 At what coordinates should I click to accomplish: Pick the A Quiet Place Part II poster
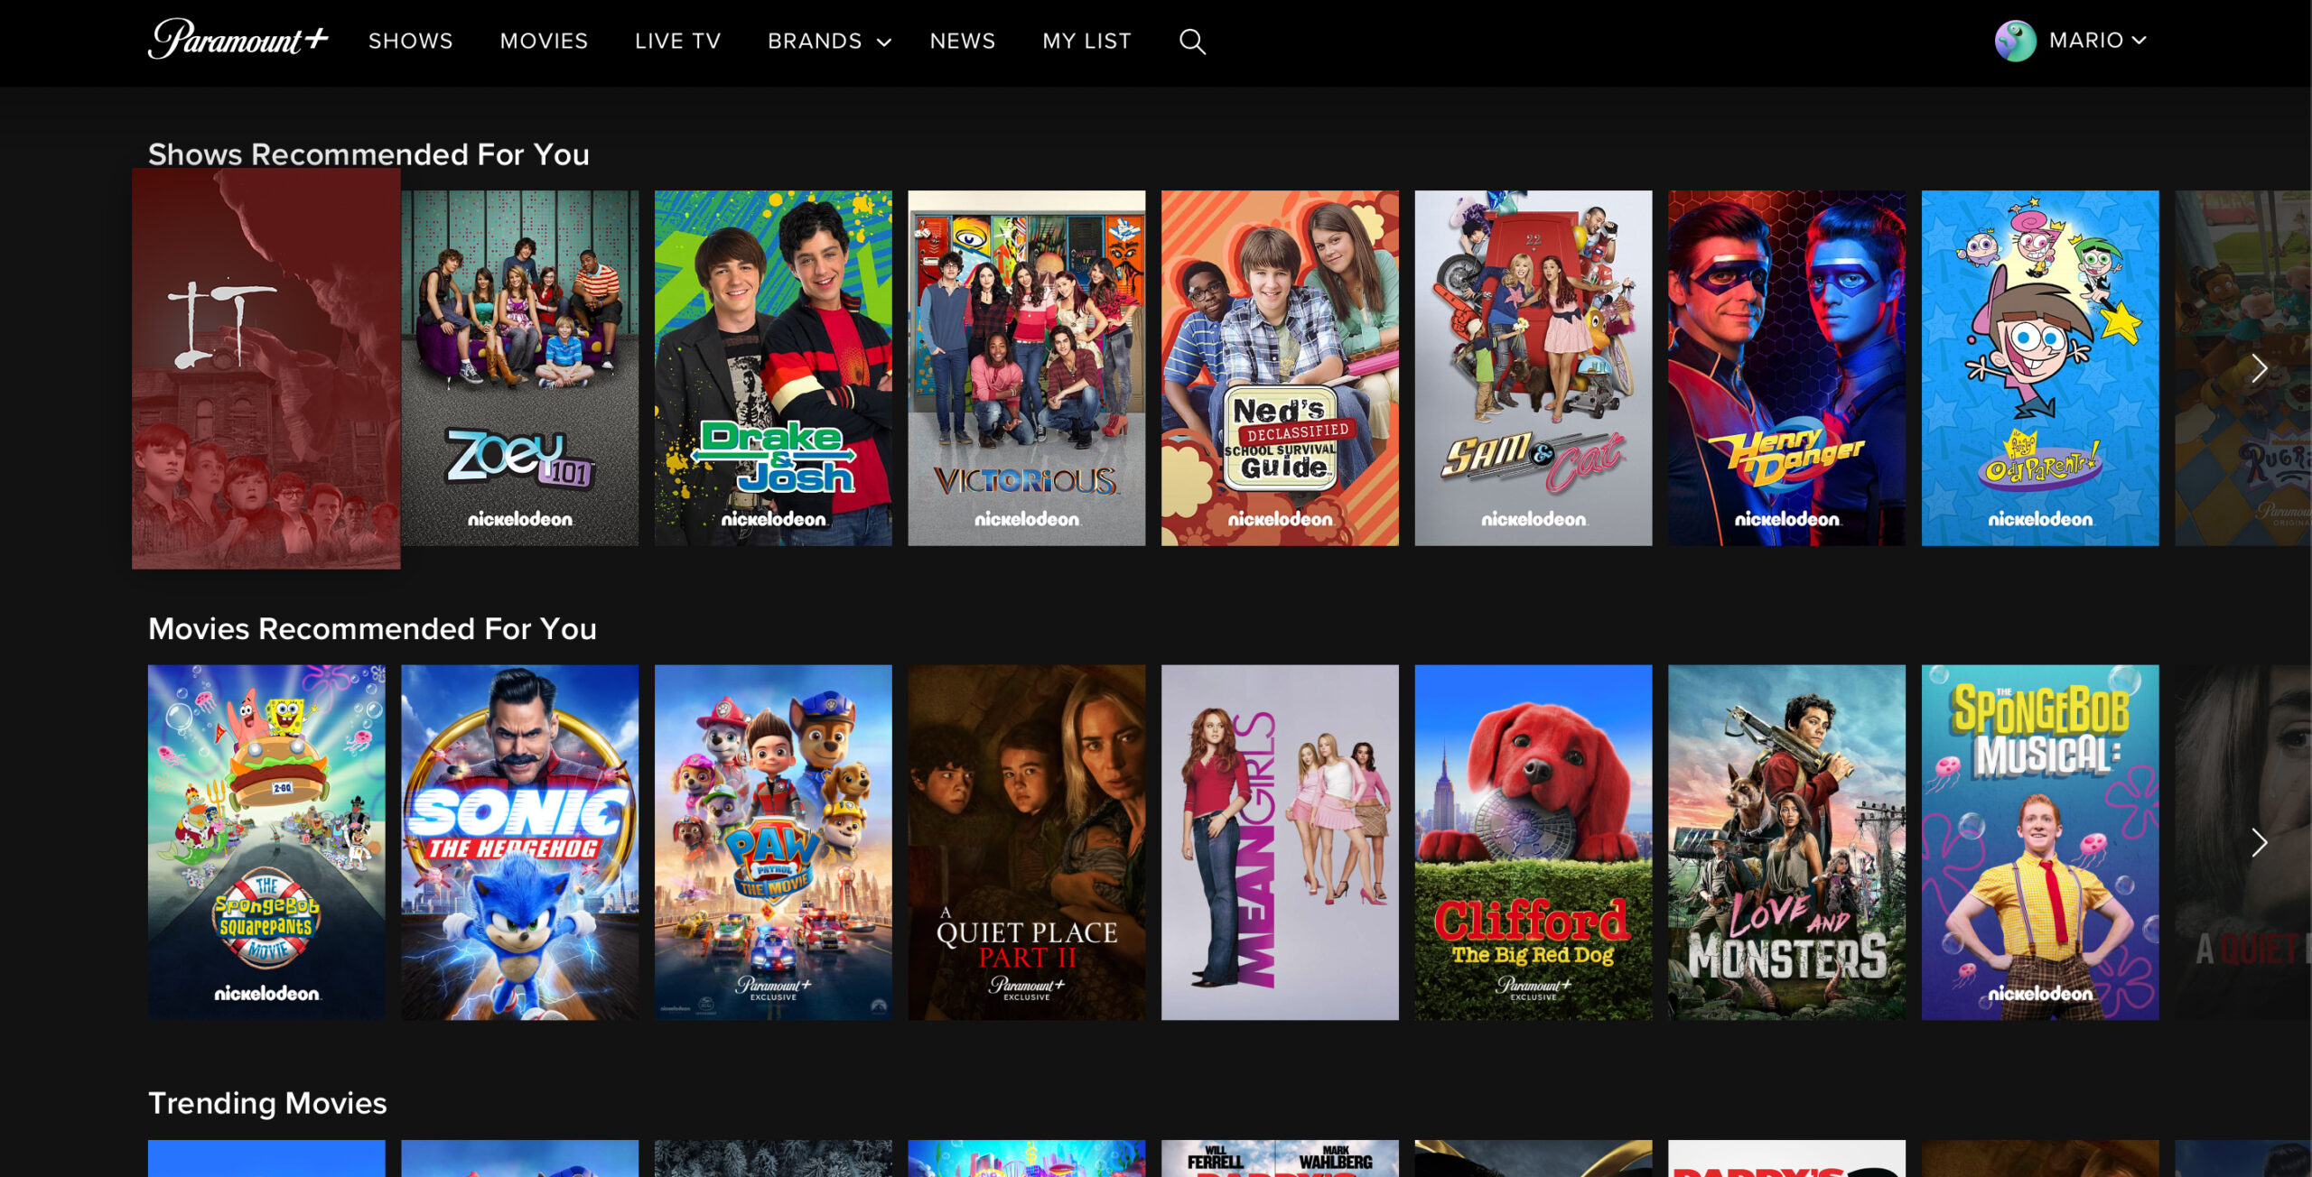pyautogui.click(x=1026, y=842)
